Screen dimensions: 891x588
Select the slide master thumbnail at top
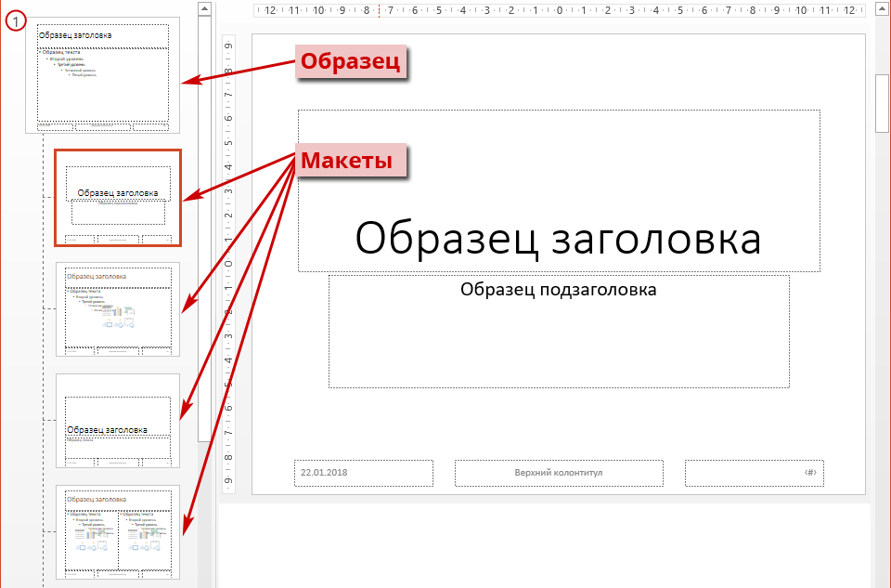[x=103, y=75]
